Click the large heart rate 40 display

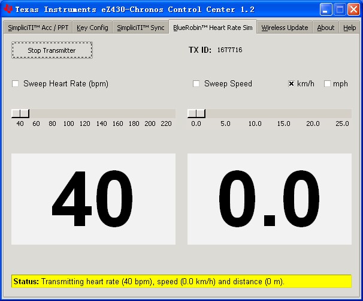click(93, 199)
